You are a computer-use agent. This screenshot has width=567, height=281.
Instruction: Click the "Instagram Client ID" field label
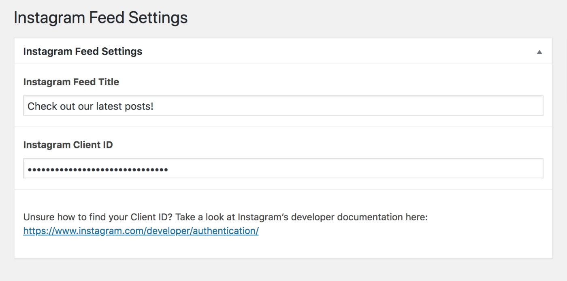[x=68, y=145]
